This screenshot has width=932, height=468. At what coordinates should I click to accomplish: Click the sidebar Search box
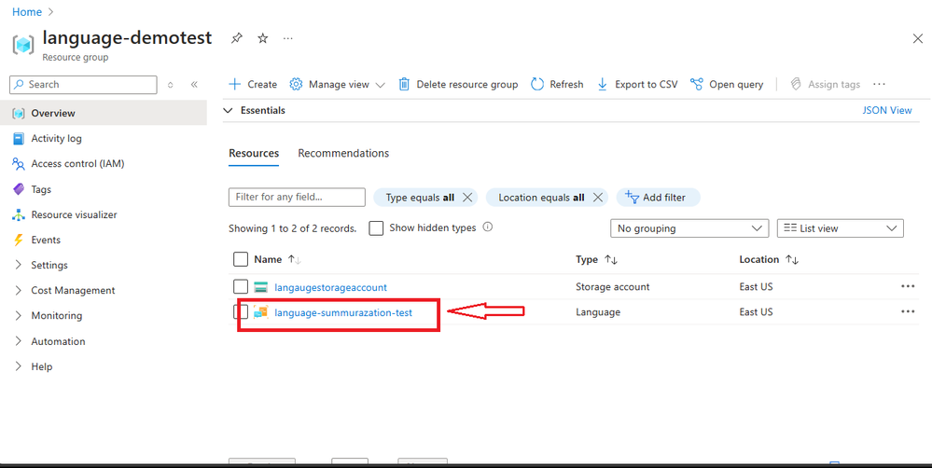tap(83, 84)
